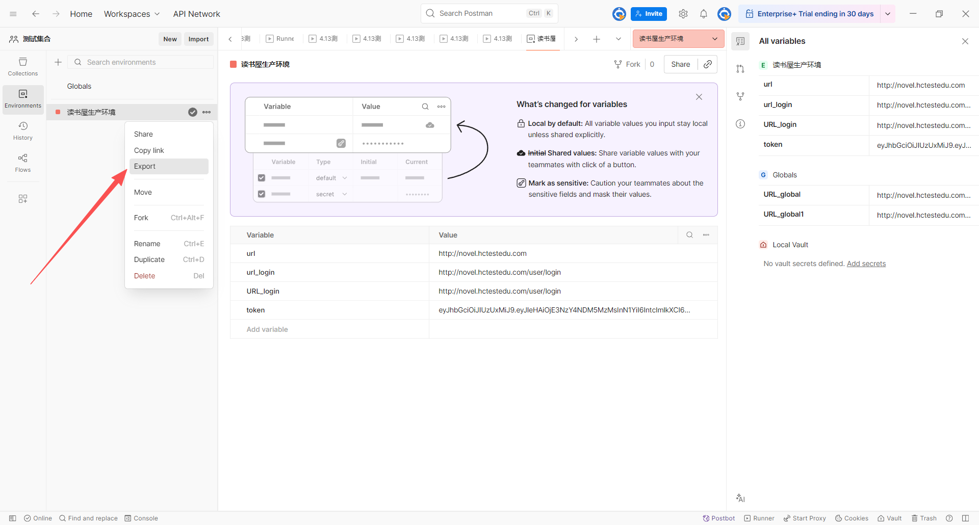Image resolution: width=979 pixels, height=525 pixels.
Task: Open Trash in status bar
Action: [x=924, y=518]
